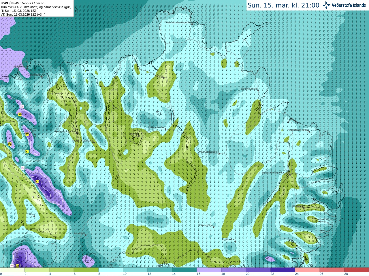The image size is (369, 276).
Task: Click the 22–24 m/s dark indigo legend swatch
Action: pyautogui.click(x=283, y=270)
